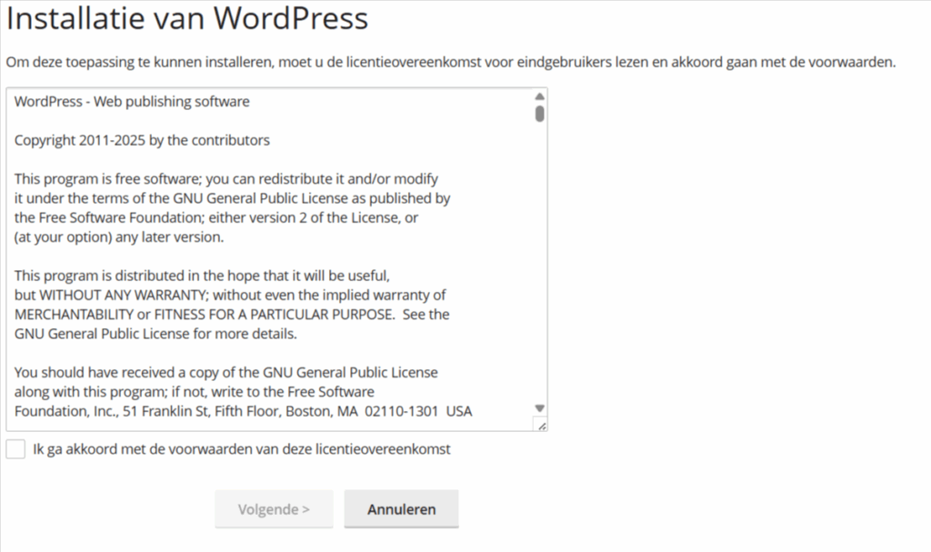Click the line 'This program is distributed in the hope'
The image size is (931, 552).
tap(202, 276)
